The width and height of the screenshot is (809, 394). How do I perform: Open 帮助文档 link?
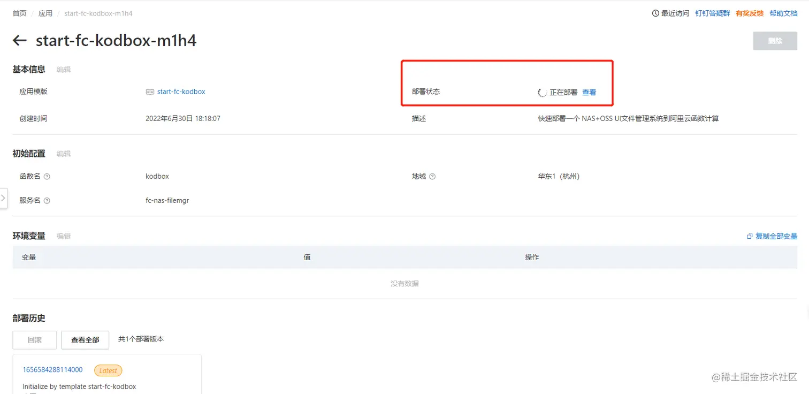pos(783,13)
